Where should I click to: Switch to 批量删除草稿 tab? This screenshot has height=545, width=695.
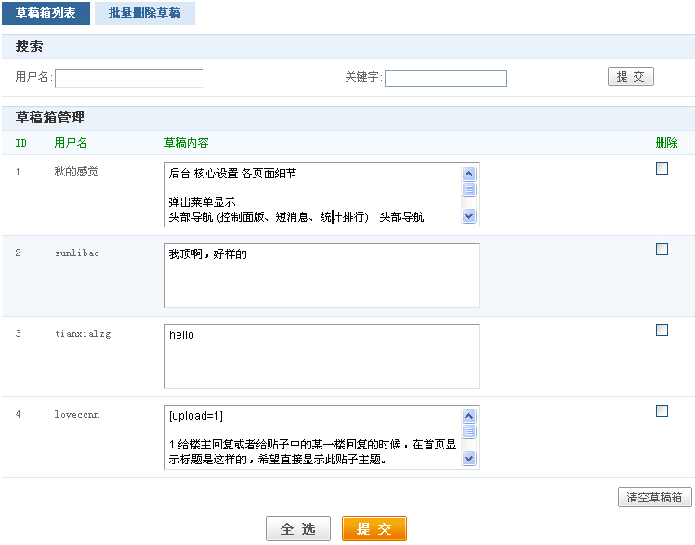[145, 13]
